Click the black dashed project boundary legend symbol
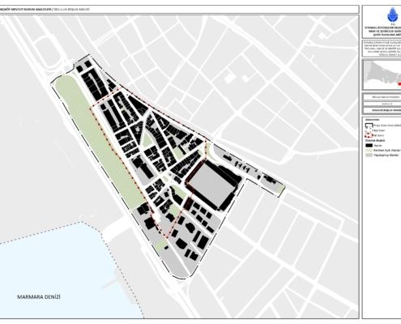This screenshot has height=324, width=401. (x=369, y=126)
